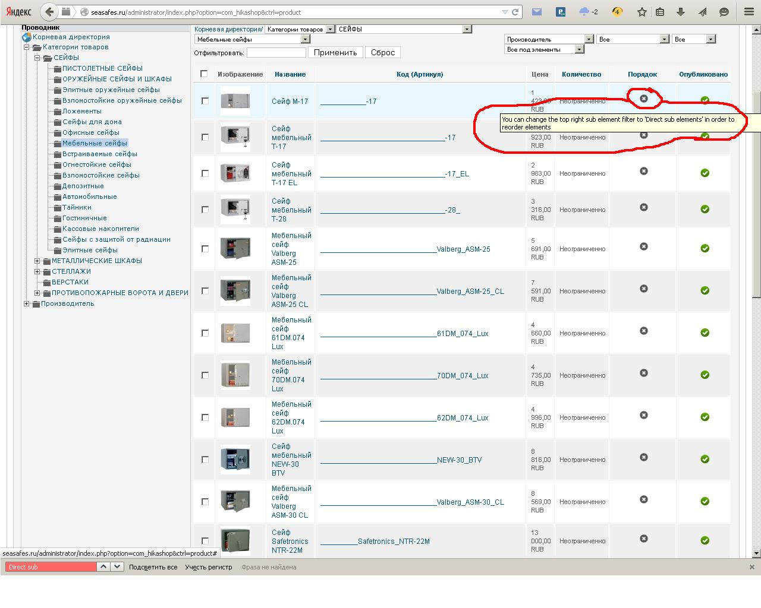The height and width of the screenshot is (608, 761).
Task: Toggle published status for Valberg ASM-25
Action: (705, 248)
